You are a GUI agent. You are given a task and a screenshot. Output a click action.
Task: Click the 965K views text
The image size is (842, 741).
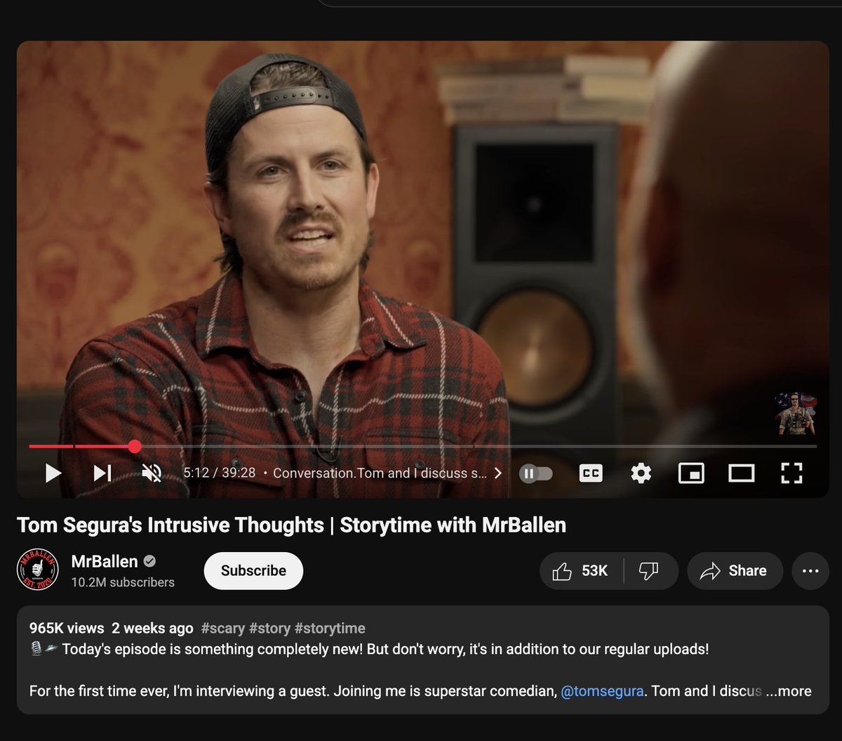(x=67, y=628)
